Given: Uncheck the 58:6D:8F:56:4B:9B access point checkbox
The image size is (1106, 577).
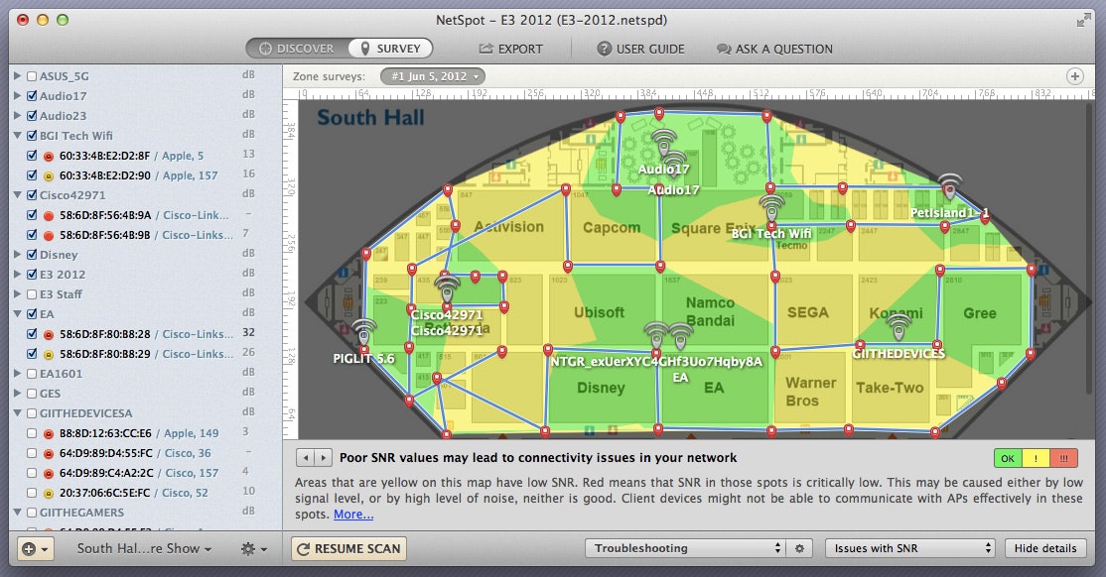Looking at the screenshot, I should click(x=31, y=235).
